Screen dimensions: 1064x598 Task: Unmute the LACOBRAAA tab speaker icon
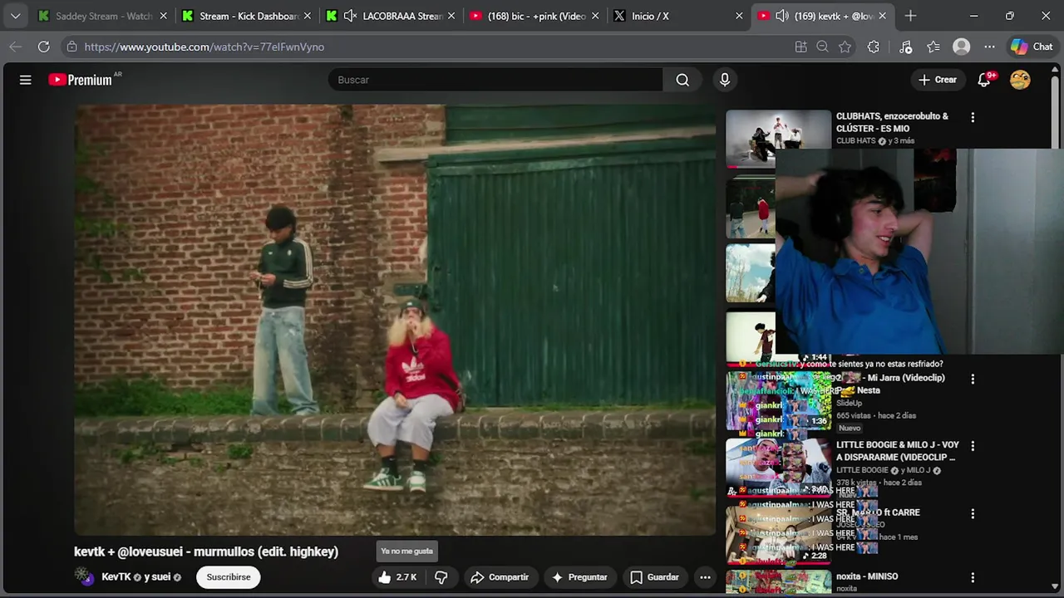pyautogui.click(x=350, y=16)
